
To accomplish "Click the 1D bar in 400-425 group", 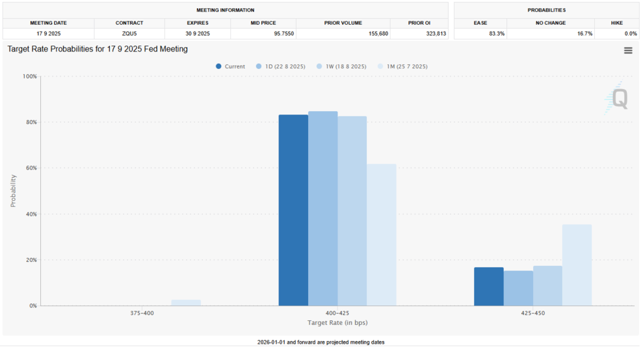I will tap(323, 208).
